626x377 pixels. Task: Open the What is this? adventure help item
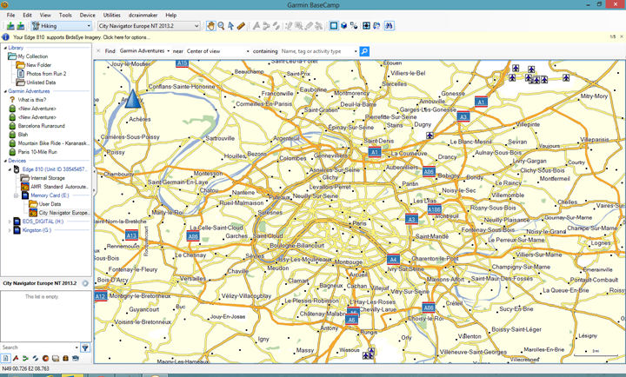click(x=31, y=100)
